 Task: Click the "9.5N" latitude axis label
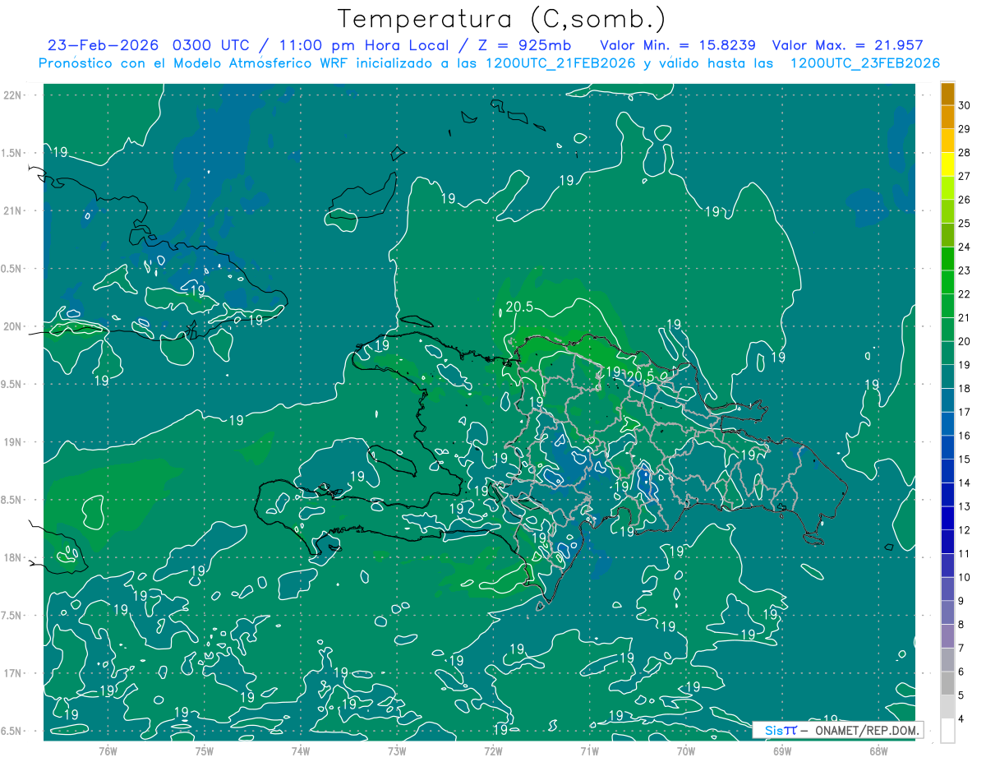(x=12, y=384)
